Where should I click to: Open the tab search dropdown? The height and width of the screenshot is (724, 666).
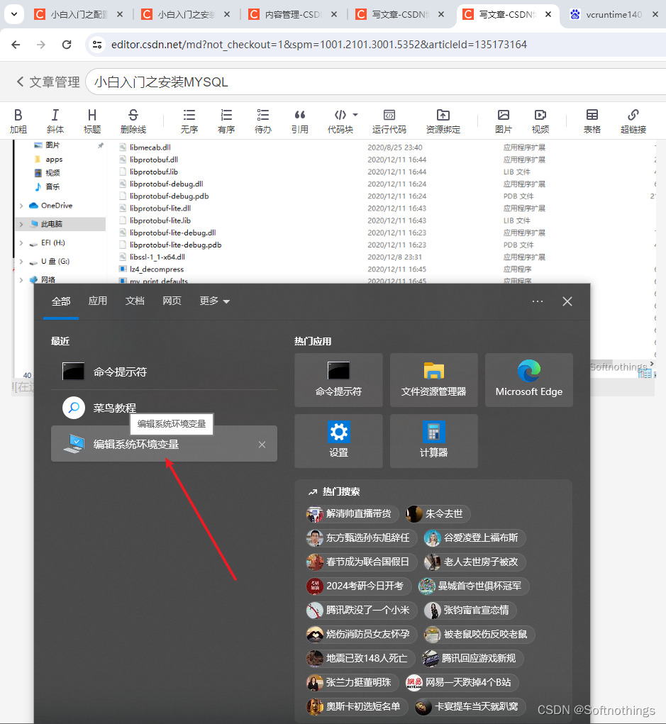[x=14, y=14]
